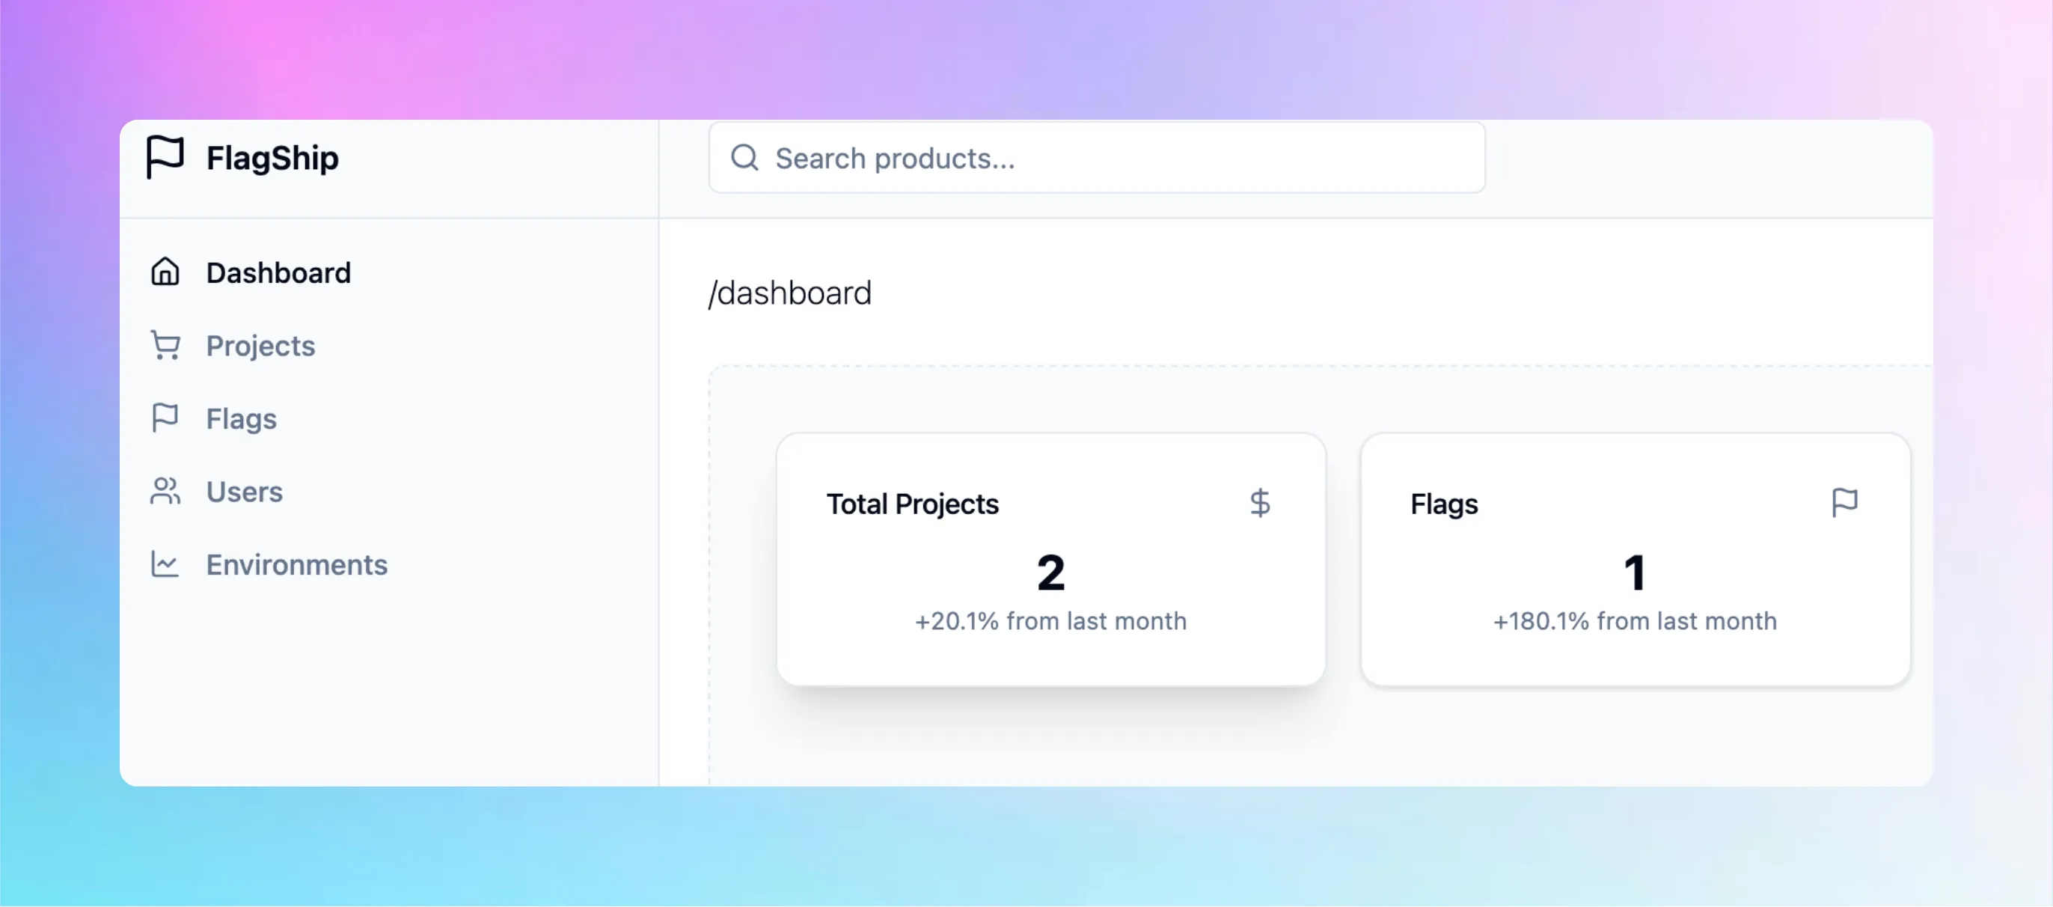Screen dimensions: 2053x907
Task: Select the users icon beside Users
Action: tap(165, 491)
